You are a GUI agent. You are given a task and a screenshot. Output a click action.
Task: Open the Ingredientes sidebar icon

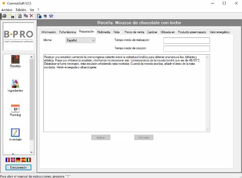(x=15, y=85)
